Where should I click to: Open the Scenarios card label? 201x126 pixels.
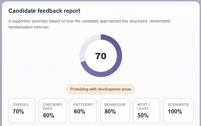pos(178,105)
